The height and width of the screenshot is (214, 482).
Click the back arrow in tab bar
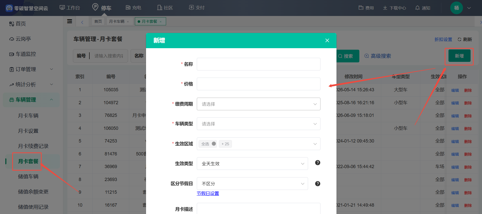tap(82, 22)
